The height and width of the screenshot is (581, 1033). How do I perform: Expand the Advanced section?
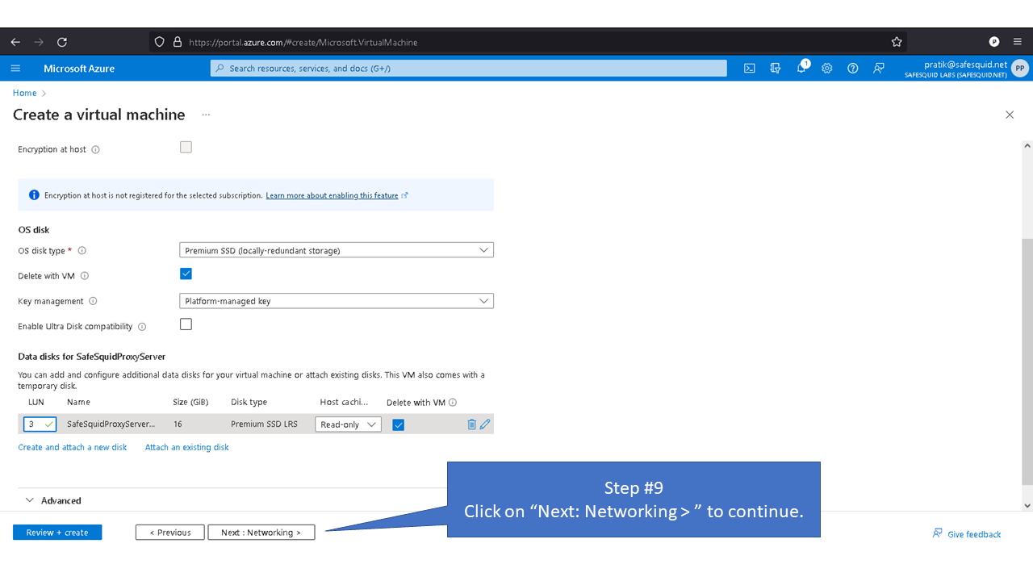(53, 500)
